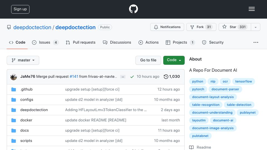Click '10 hours ago' commit timestamp

point(148,77)
